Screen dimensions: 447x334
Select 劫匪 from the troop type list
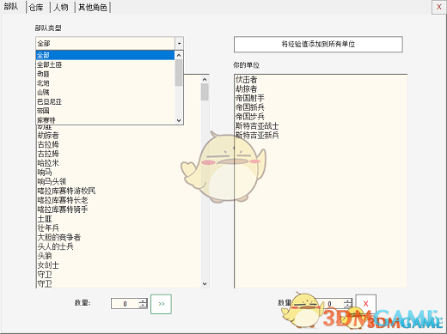tap(105, 74)
